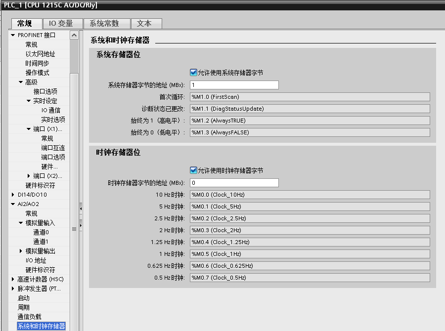
Task: Select 周期 in the tree
Action: [24, 307]
